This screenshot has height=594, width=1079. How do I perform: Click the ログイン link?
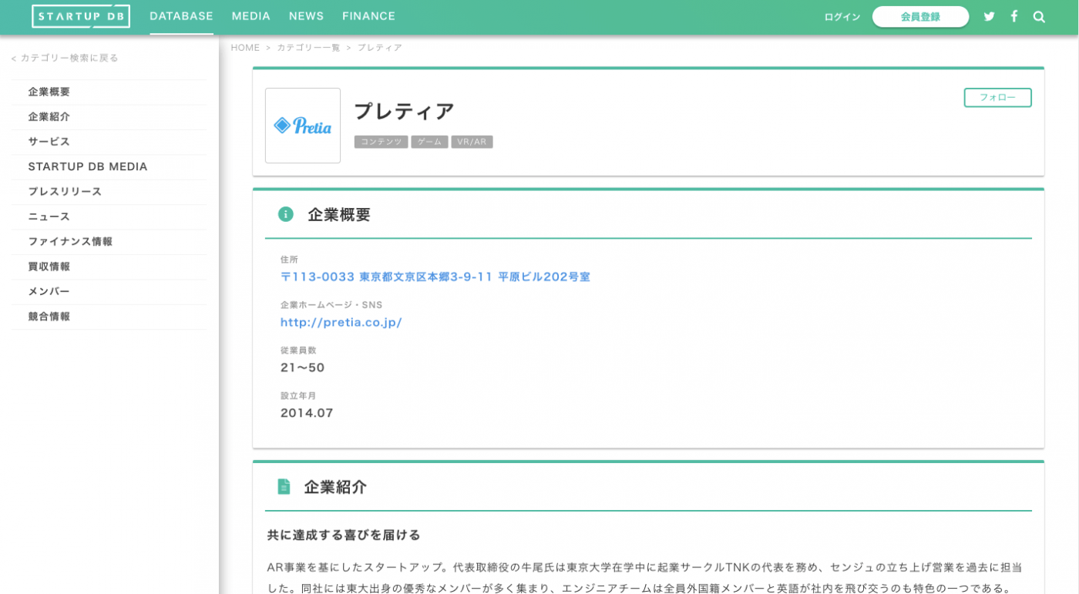click(842, 17)
